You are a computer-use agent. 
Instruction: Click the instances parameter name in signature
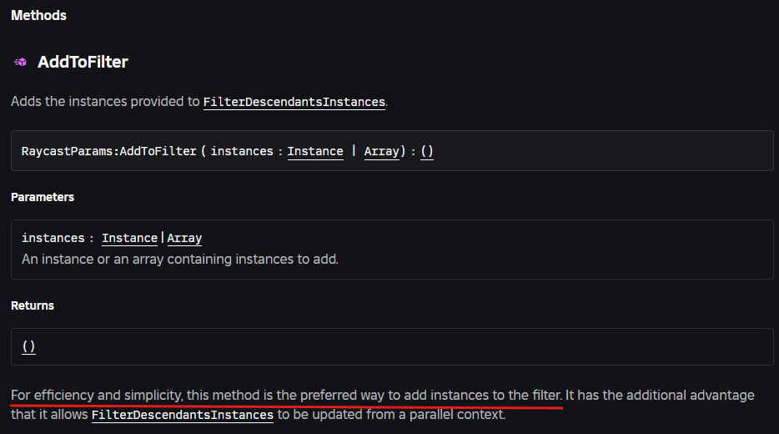coord(242,151)
